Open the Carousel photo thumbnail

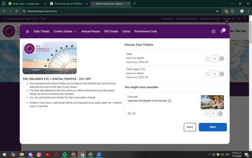212,102
